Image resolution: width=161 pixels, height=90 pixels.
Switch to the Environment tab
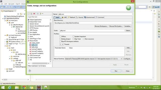(x=89, y=17)
